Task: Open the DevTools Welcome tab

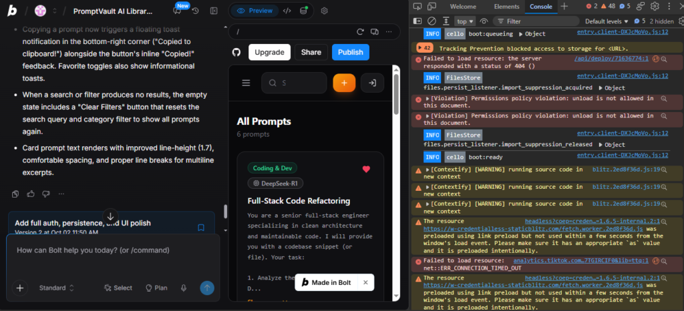Action: tap(464, 7)
